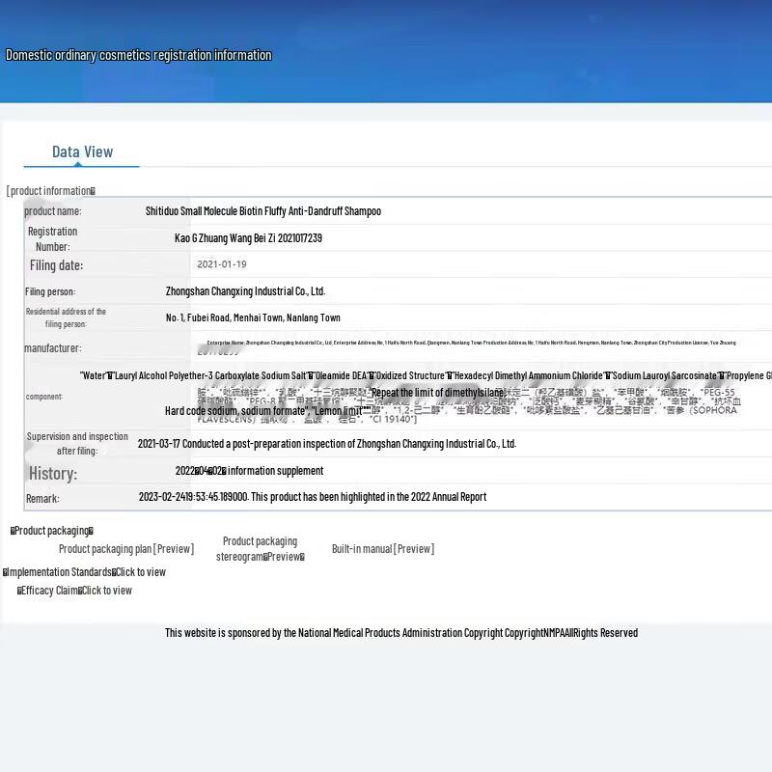772x772 pixels.
Task: Click the 'Product packaging' section heading
Action: point(52,530)
